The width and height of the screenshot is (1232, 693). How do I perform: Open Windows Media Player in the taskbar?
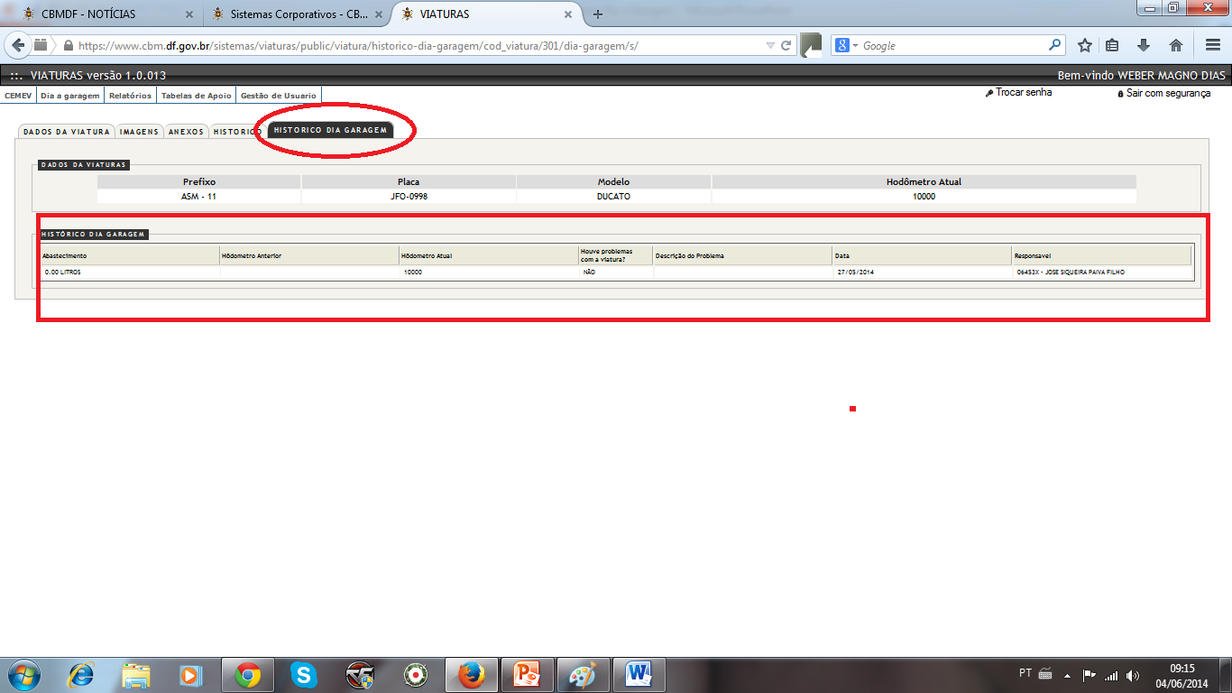tap(190, 675)
